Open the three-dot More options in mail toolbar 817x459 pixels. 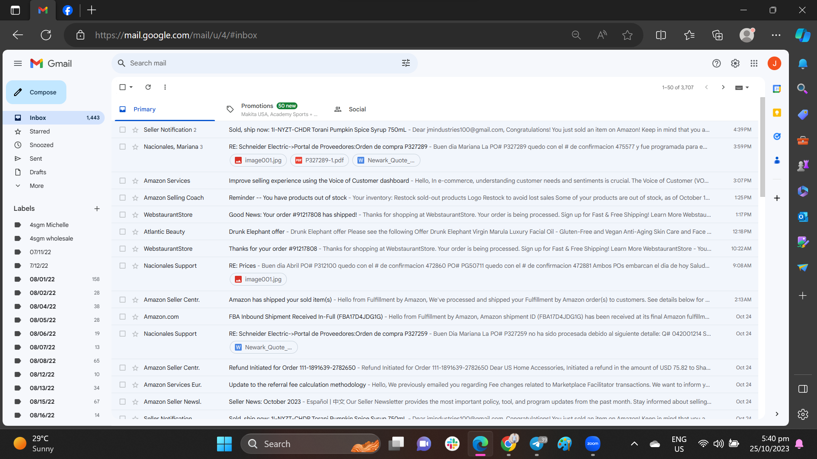(165, 87)
